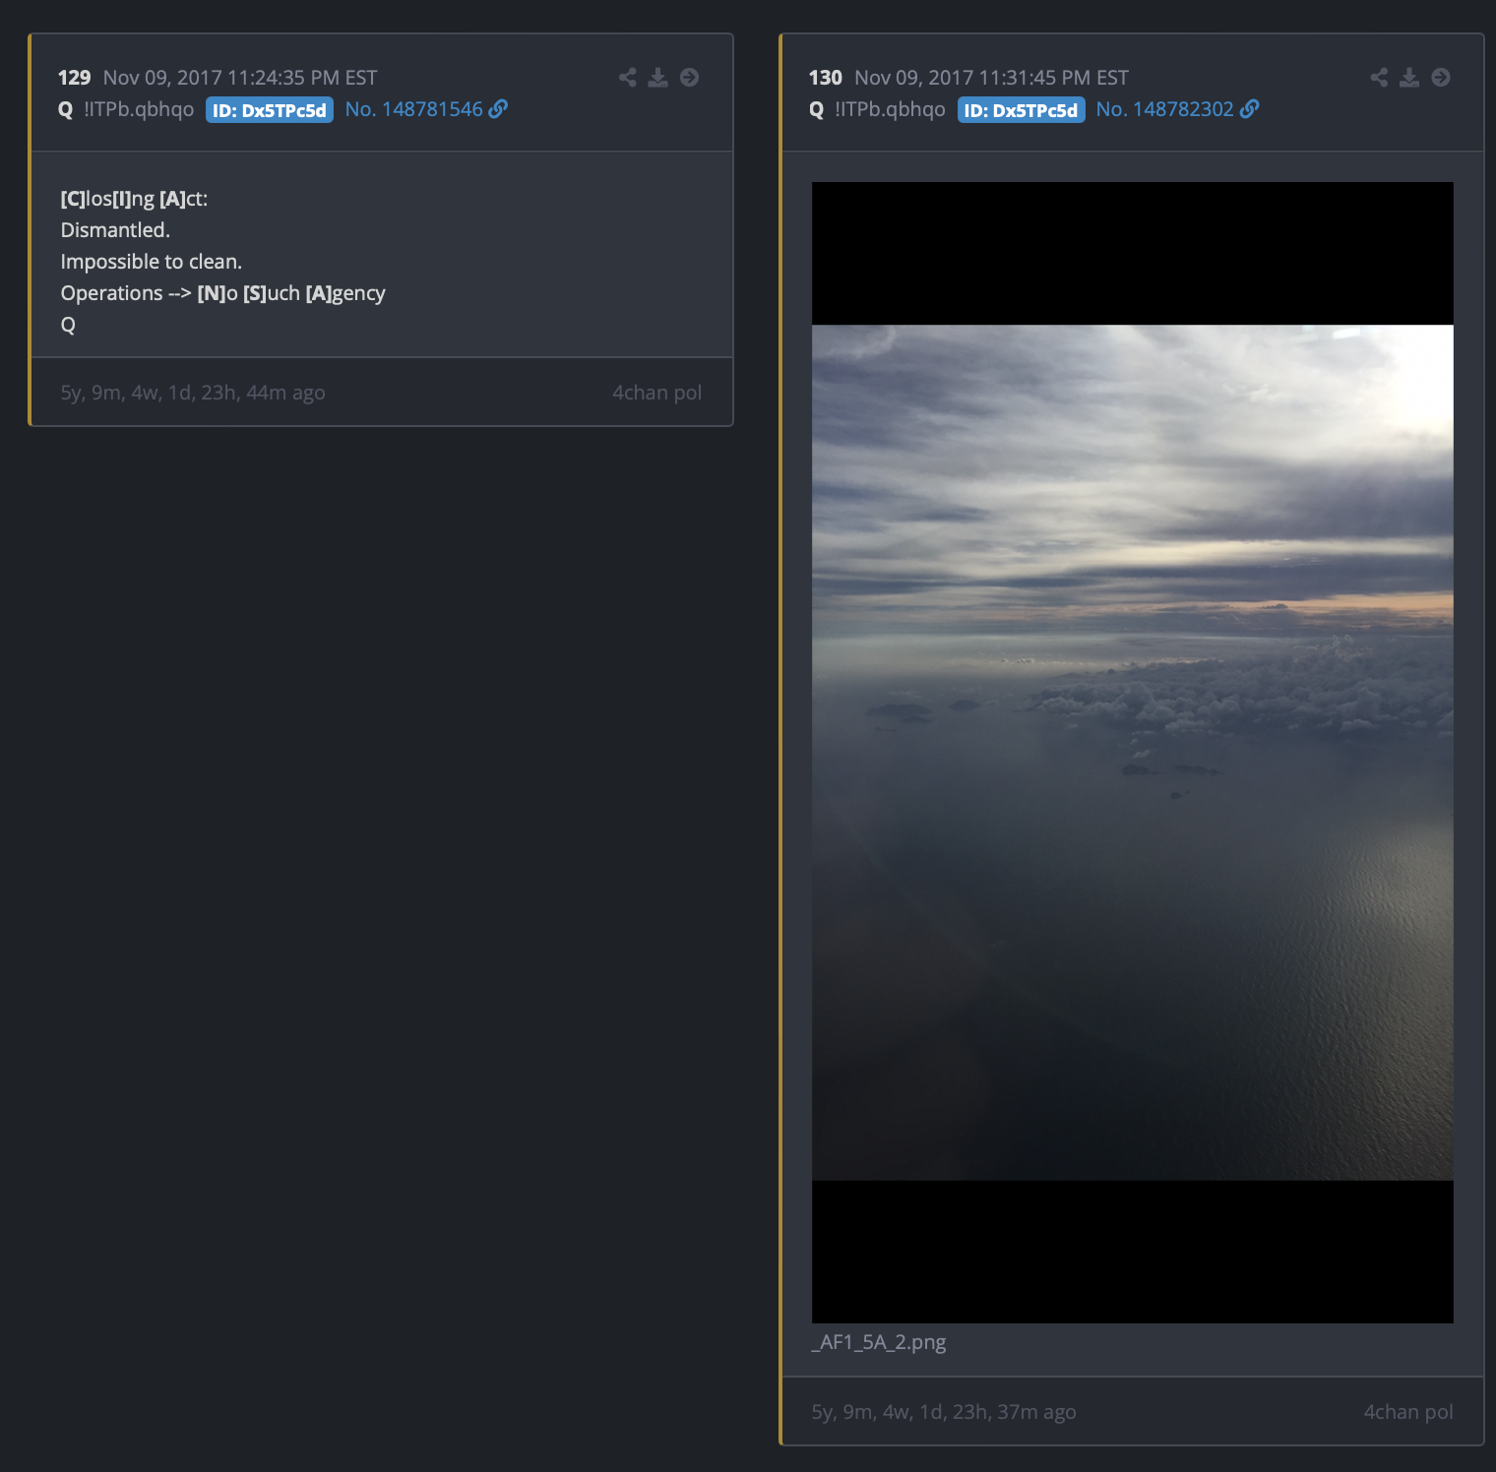Click date Nov 09, 2017 11:31:45 PM EST
Screen dimensions: 1496x1472
[991, 78]
